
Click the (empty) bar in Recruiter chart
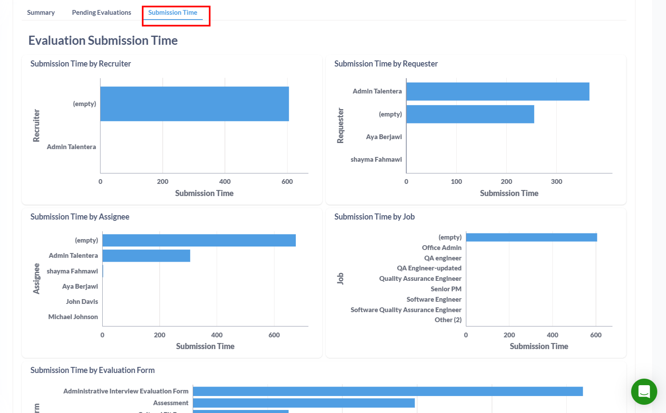click(194, 104)
